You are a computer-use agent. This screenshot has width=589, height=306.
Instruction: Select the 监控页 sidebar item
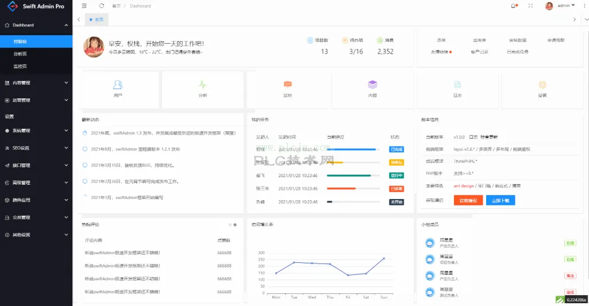[x=36, y=66]
